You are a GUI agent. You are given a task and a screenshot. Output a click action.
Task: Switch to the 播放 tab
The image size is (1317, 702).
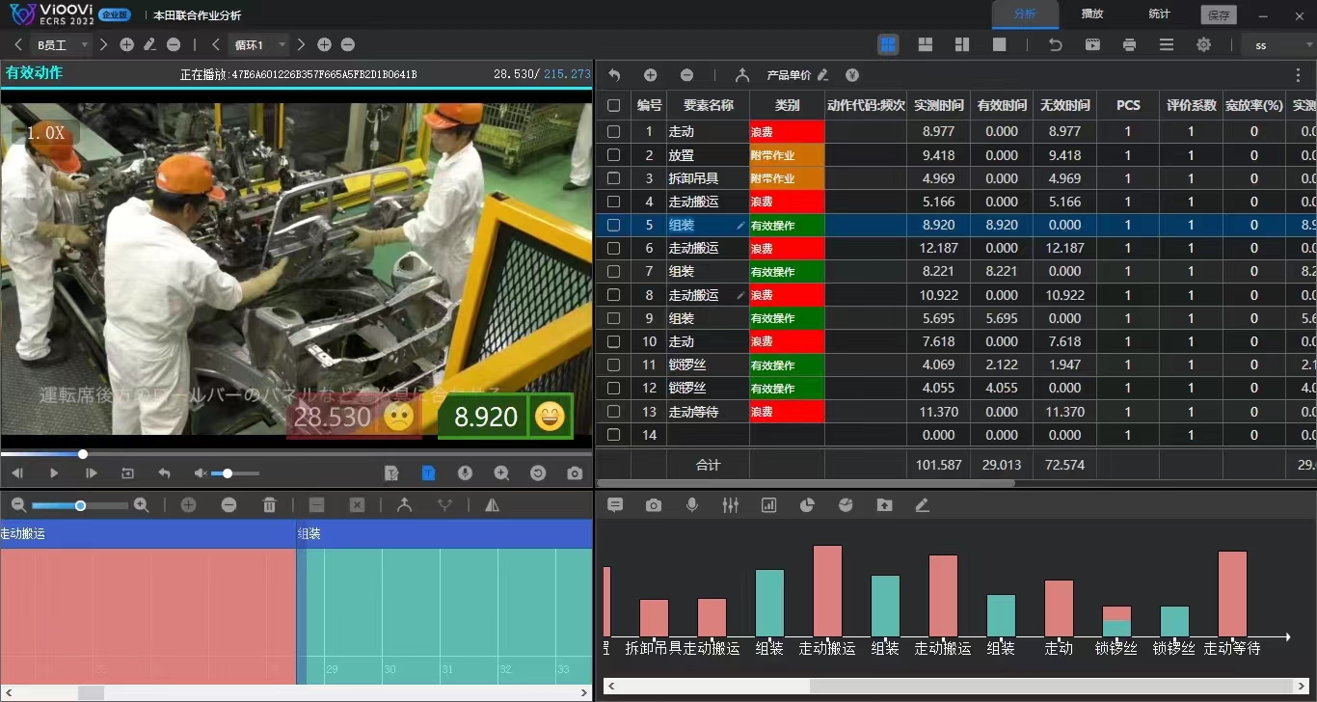1092,14
